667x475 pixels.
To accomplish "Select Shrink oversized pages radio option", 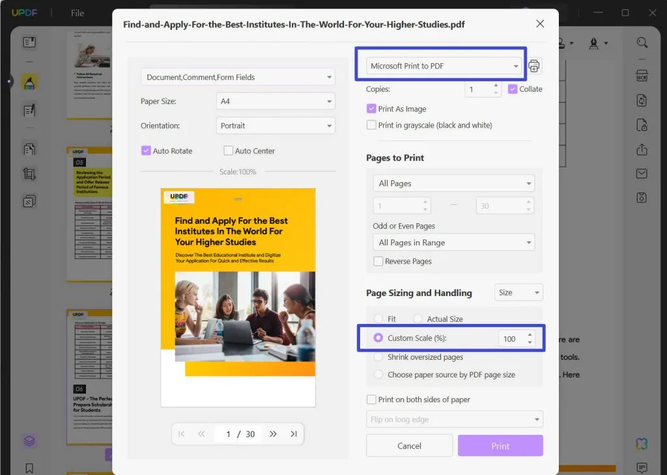I will 378,357.
